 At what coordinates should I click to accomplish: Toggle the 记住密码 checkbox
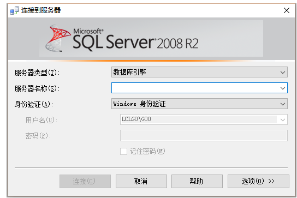[123, 151]
